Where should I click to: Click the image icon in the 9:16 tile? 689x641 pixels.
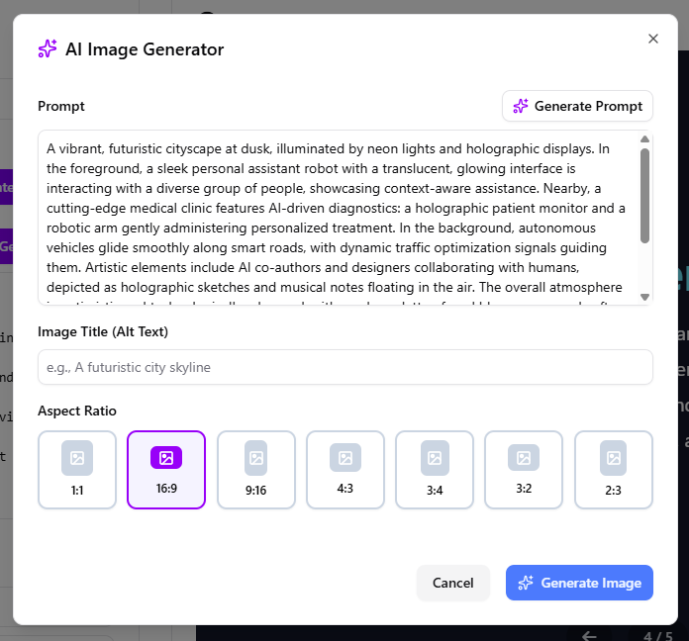tap(256, 458)
